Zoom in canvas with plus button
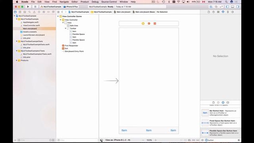The height and width of the screenshot is (143, 254). 156,140
